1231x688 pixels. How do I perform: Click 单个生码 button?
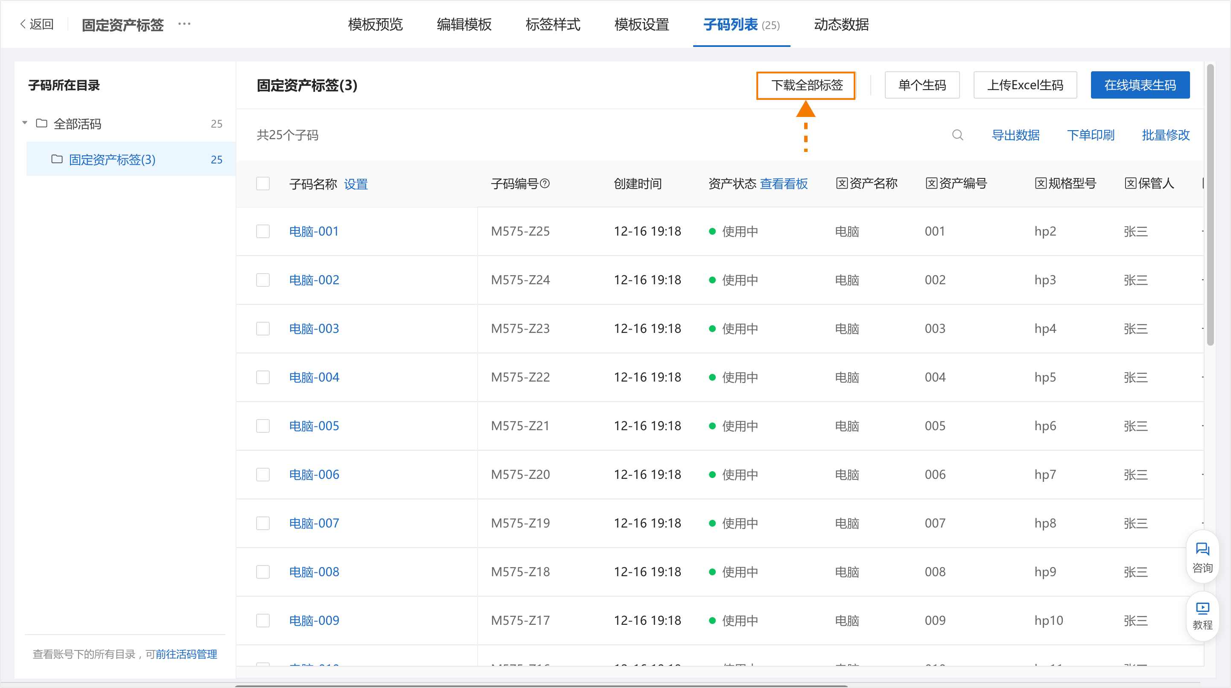922,85
